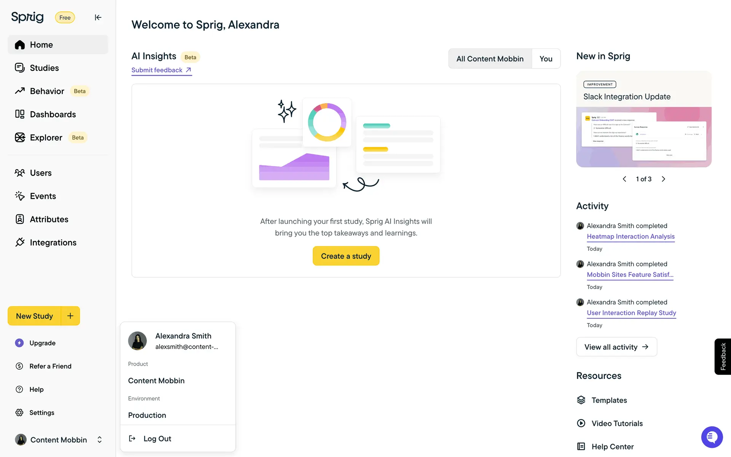Collapse the sidebar with the arrow icon
Image resolution: width=731 pixels, height=457 pixels.
click(98, 18)
